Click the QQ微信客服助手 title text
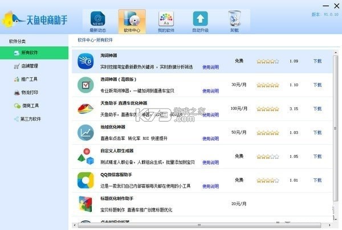The image size is (342, 230). [x=116, y=174]
